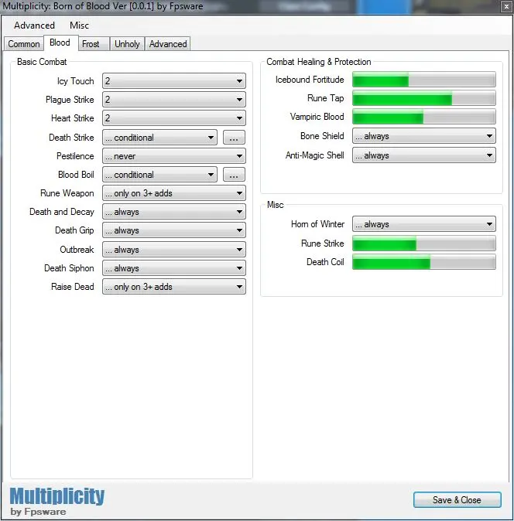Expand the Icy Touch dropdown

[174, 81]
